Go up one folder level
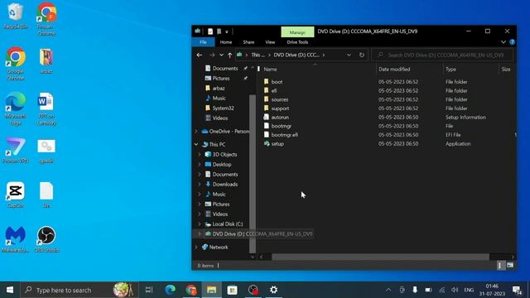Image resolution: width=530 pixels, height=298 pixels. click(x=230, y=55)
